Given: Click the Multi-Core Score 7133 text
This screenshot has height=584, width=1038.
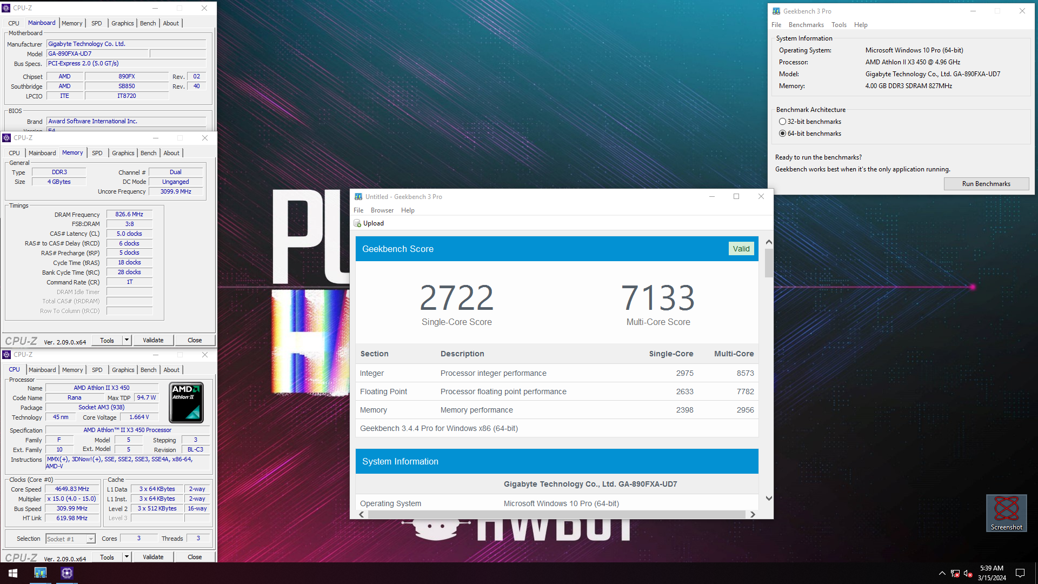Looking at the screenshot, I should [658, 297].
